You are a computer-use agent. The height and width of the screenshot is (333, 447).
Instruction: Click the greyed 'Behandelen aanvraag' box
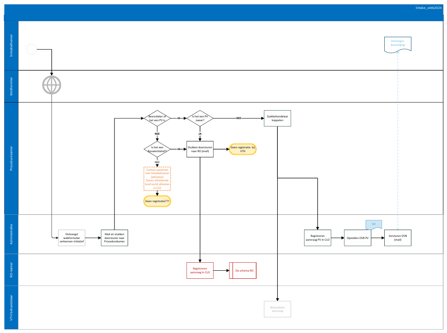[x=277, y=309]
